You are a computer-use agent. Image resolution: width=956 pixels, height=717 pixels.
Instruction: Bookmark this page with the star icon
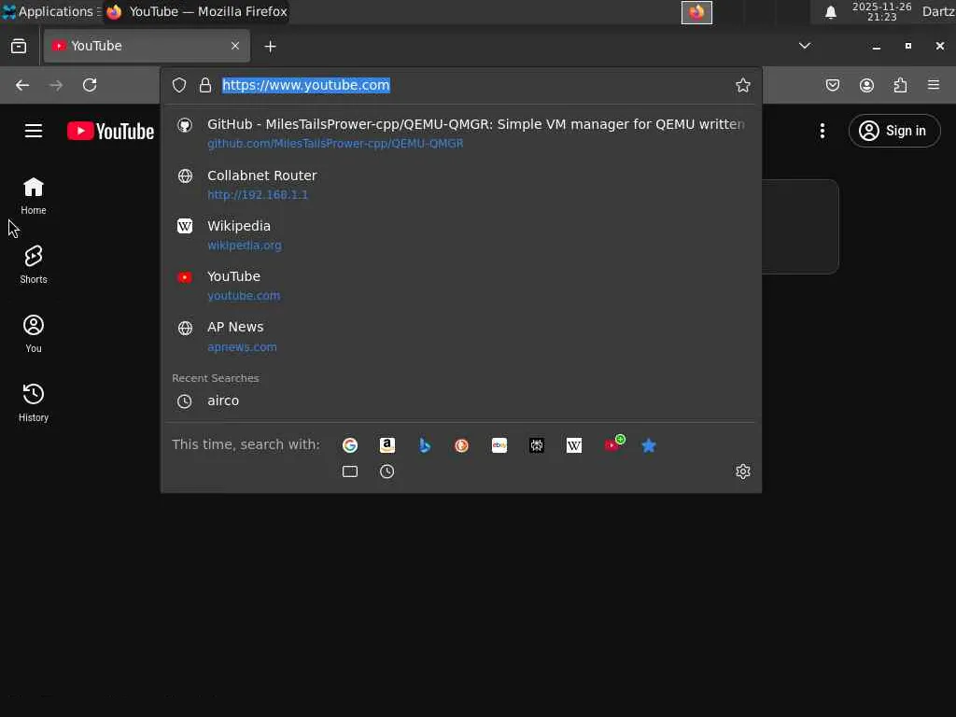(742, 85)
